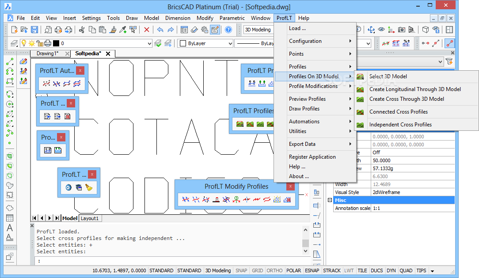The height and width of the screenshot is (278, 479).
Task: Toggle LWT lineweight in status bar
Action: [349, 270]
